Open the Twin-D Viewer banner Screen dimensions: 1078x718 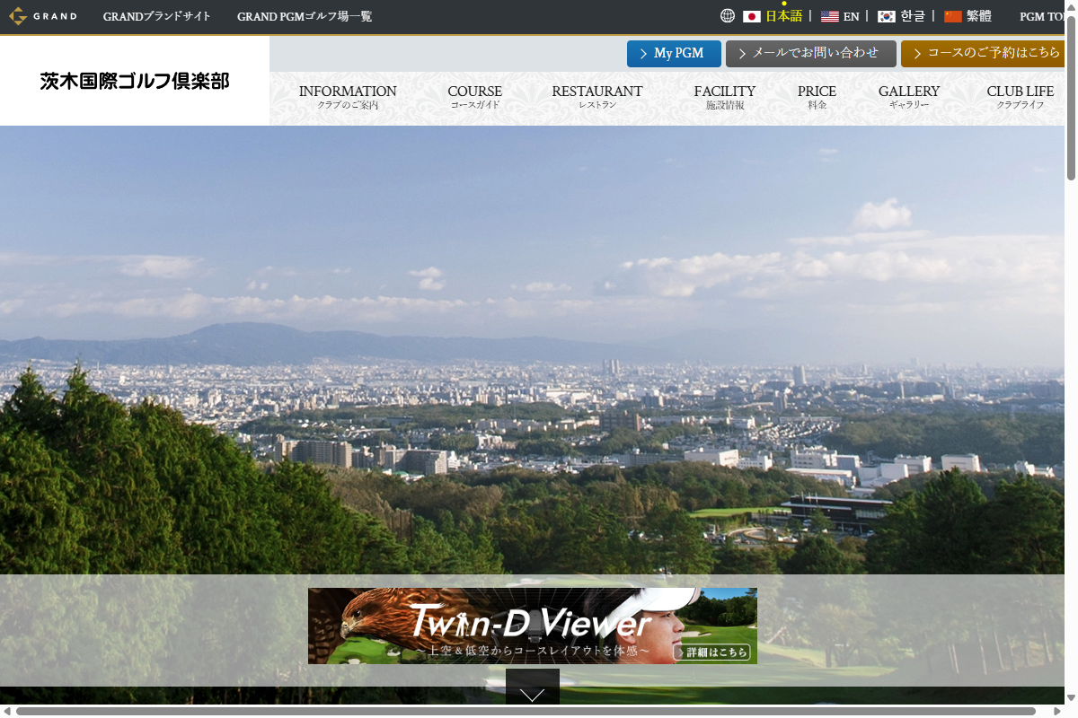point(533,626)
